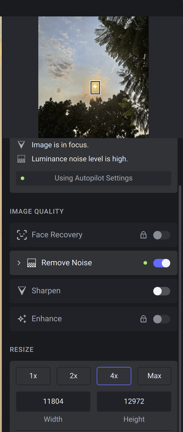Toggle the Face Recovery switch
This screenshot has width=183, height=432.
[161, 235]
